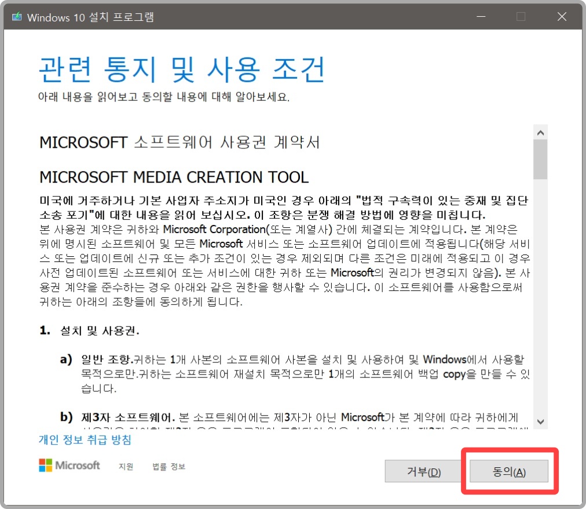Click the heading 관련 통지 및 사용 조건
Viewport: 586px width, 509px height.
point(182,69)
